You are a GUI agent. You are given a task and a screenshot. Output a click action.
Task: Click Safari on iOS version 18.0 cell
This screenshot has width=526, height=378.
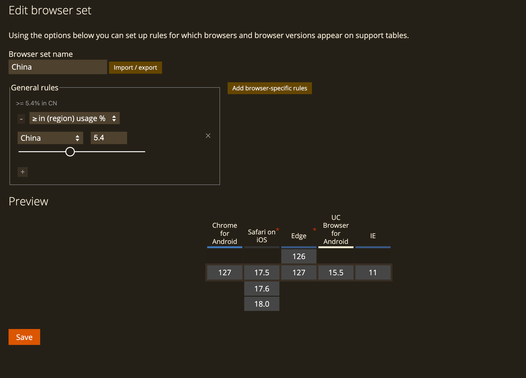pyautogui.click(x=261, y=304)
